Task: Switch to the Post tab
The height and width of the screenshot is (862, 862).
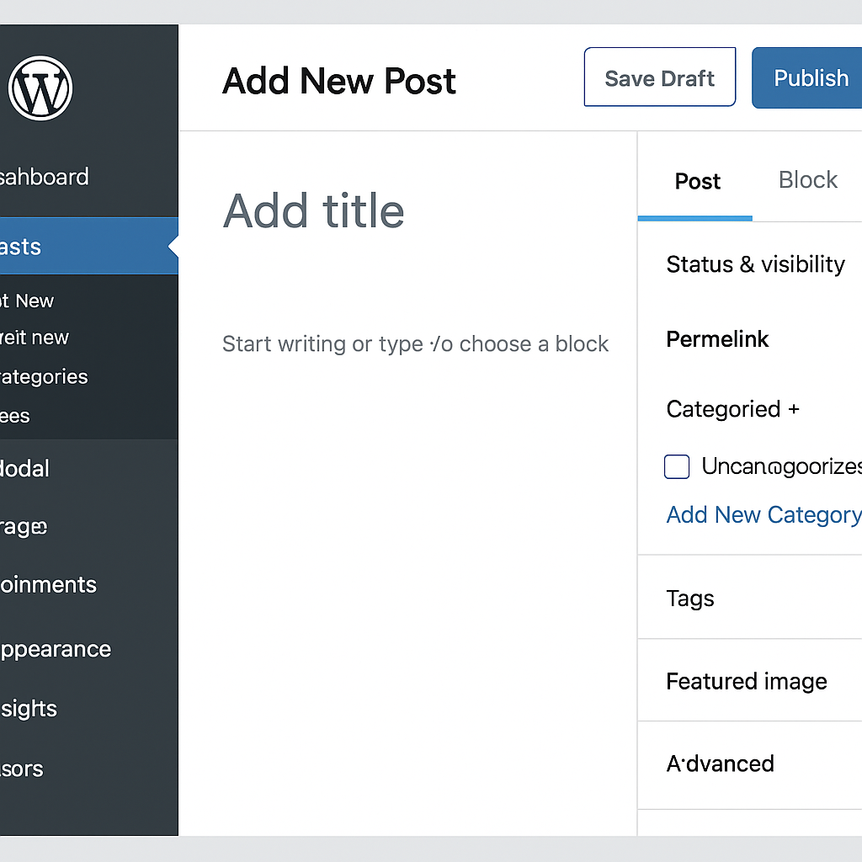Action: (696, 181)
